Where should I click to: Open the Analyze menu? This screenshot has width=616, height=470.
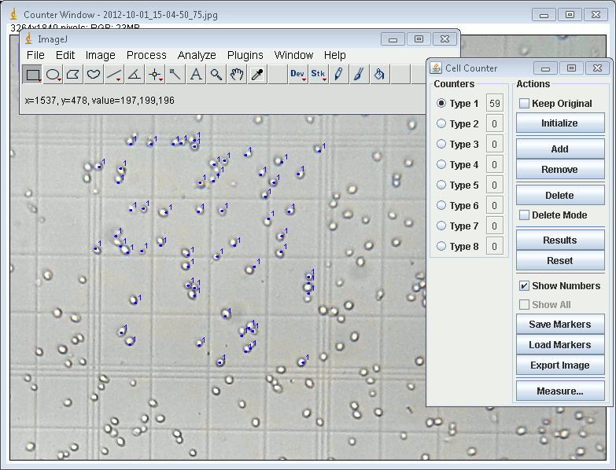click(x=197, y=55)
